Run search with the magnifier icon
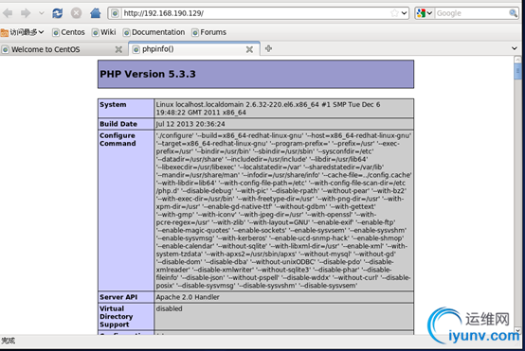 tap(513, 13)
